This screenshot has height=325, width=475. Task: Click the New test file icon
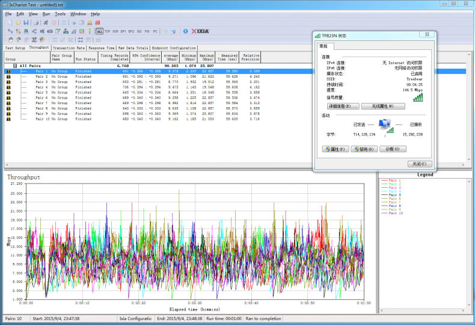pos(10,22)
